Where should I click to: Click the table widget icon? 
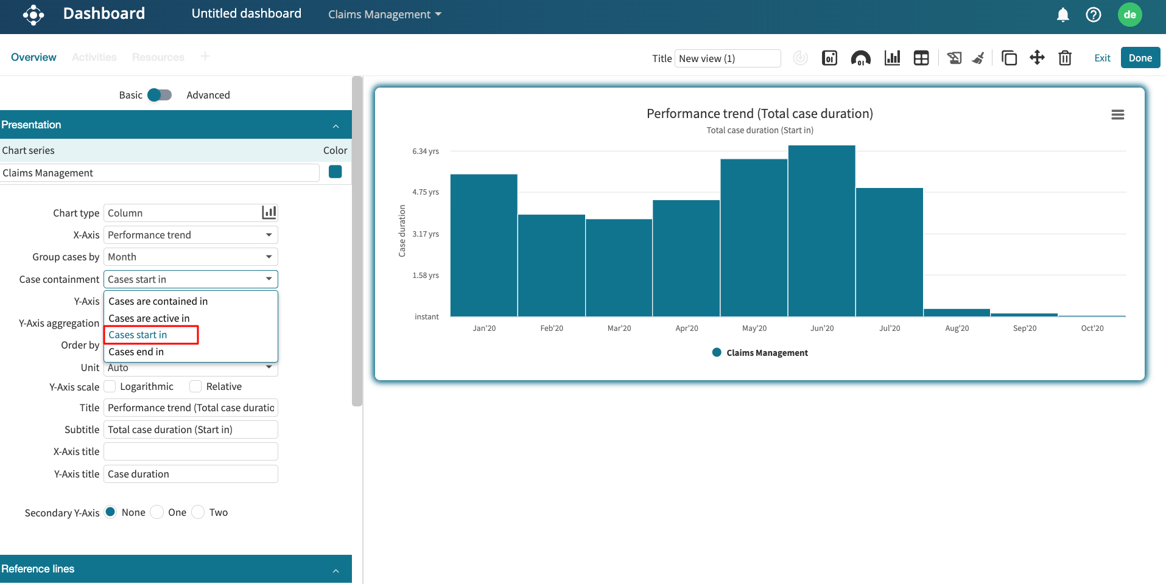pyautogui.click(x=921, y=58)
